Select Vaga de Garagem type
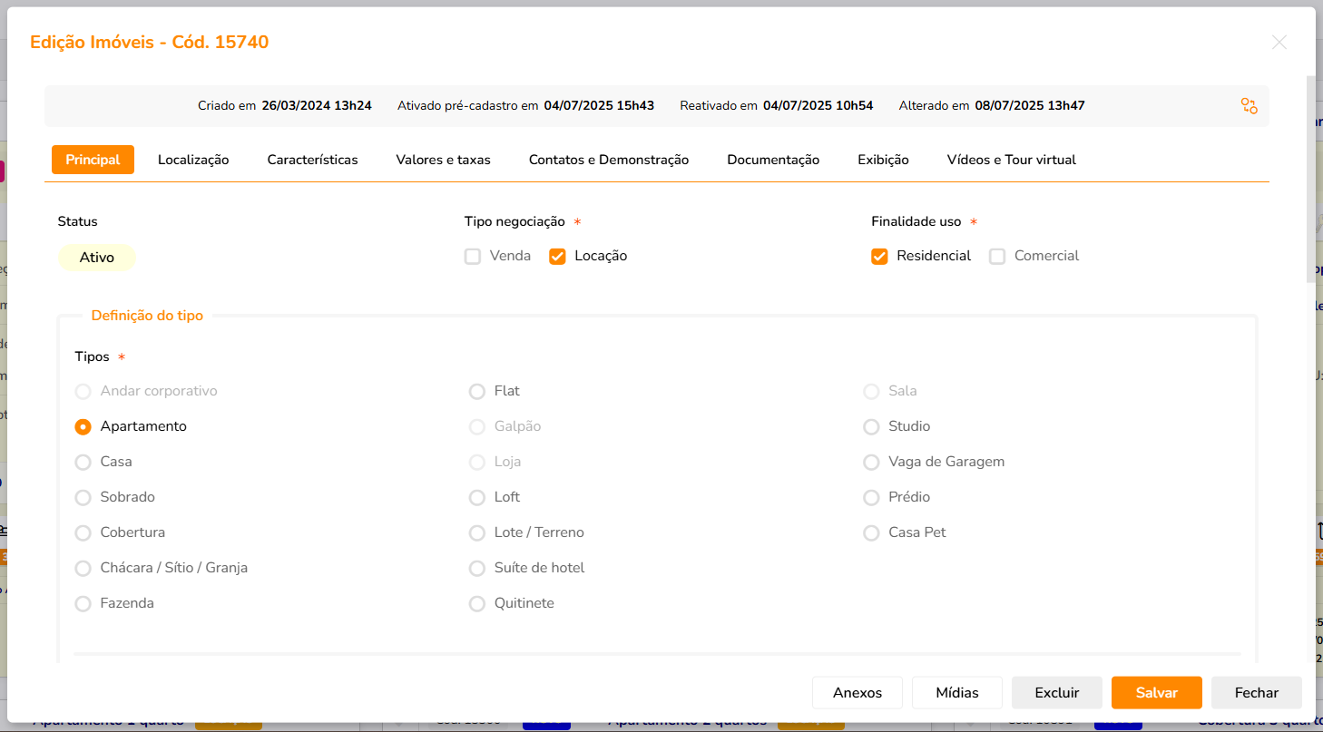The height and width of the screenshot is (732, 1323). [871, 463]
